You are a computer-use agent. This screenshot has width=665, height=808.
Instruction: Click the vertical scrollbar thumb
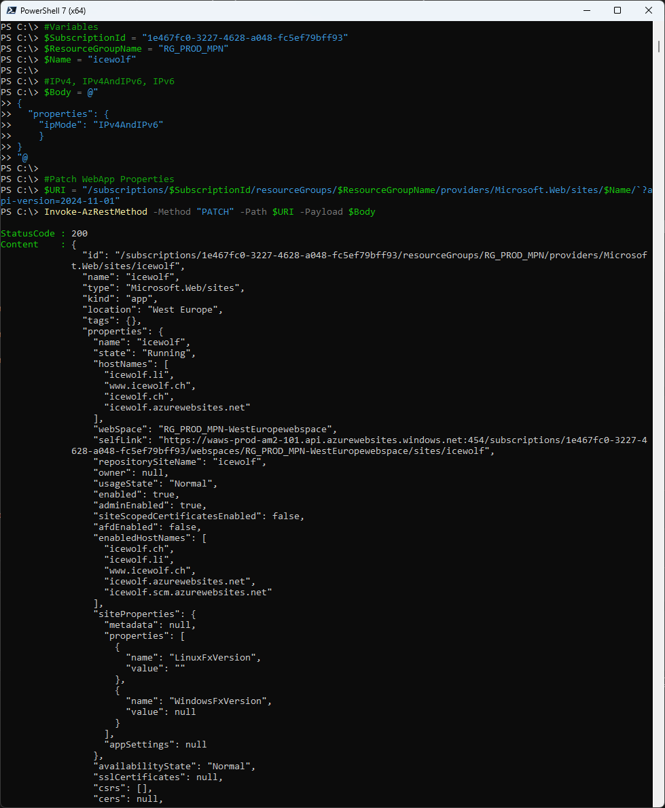click(660, 46)
